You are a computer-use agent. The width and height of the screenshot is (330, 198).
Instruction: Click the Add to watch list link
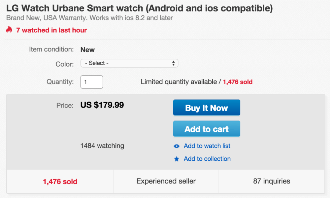pos(207,146)
